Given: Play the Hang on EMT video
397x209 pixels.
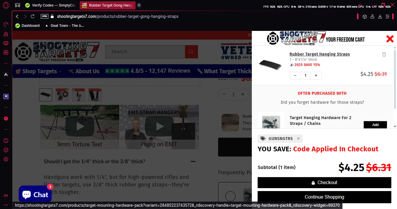Looking at the screenshot, I should tap(159, 127).
